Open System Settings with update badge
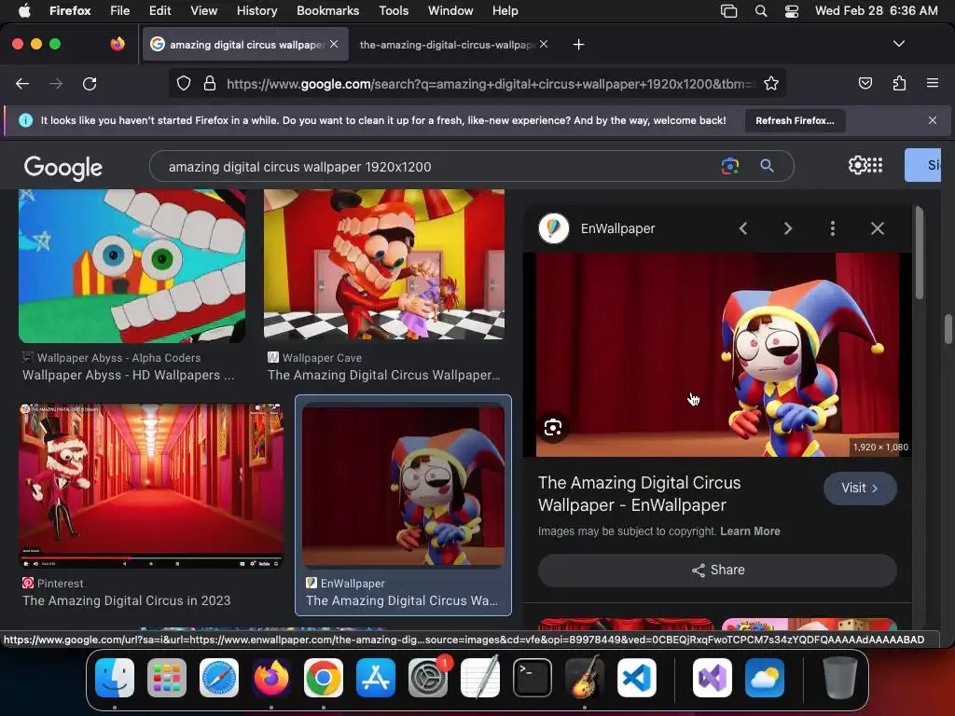The height and width of the screenshot is (716, 955). click(428, 678)
